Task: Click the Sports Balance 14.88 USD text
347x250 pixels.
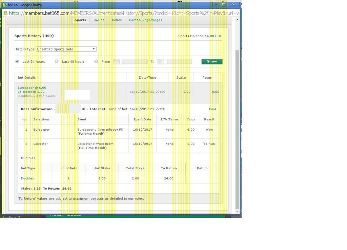Action: 200,36
